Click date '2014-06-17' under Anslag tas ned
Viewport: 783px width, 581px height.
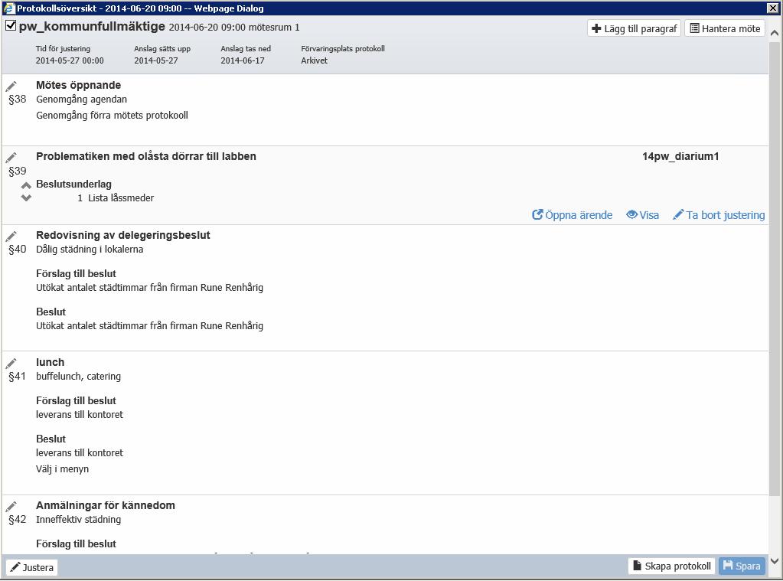pyautogui.click(x=243, y=60)
